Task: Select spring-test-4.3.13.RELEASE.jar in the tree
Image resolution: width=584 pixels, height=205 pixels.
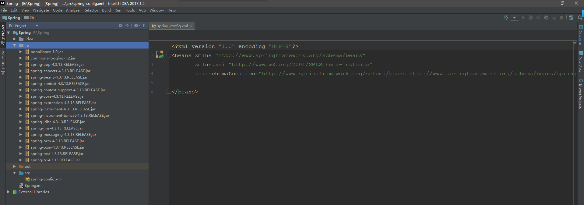Action: pyautogui.click(x=57, y=153)
